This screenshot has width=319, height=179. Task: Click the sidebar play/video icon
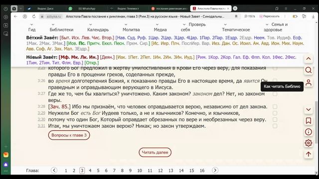pos(5,17)
